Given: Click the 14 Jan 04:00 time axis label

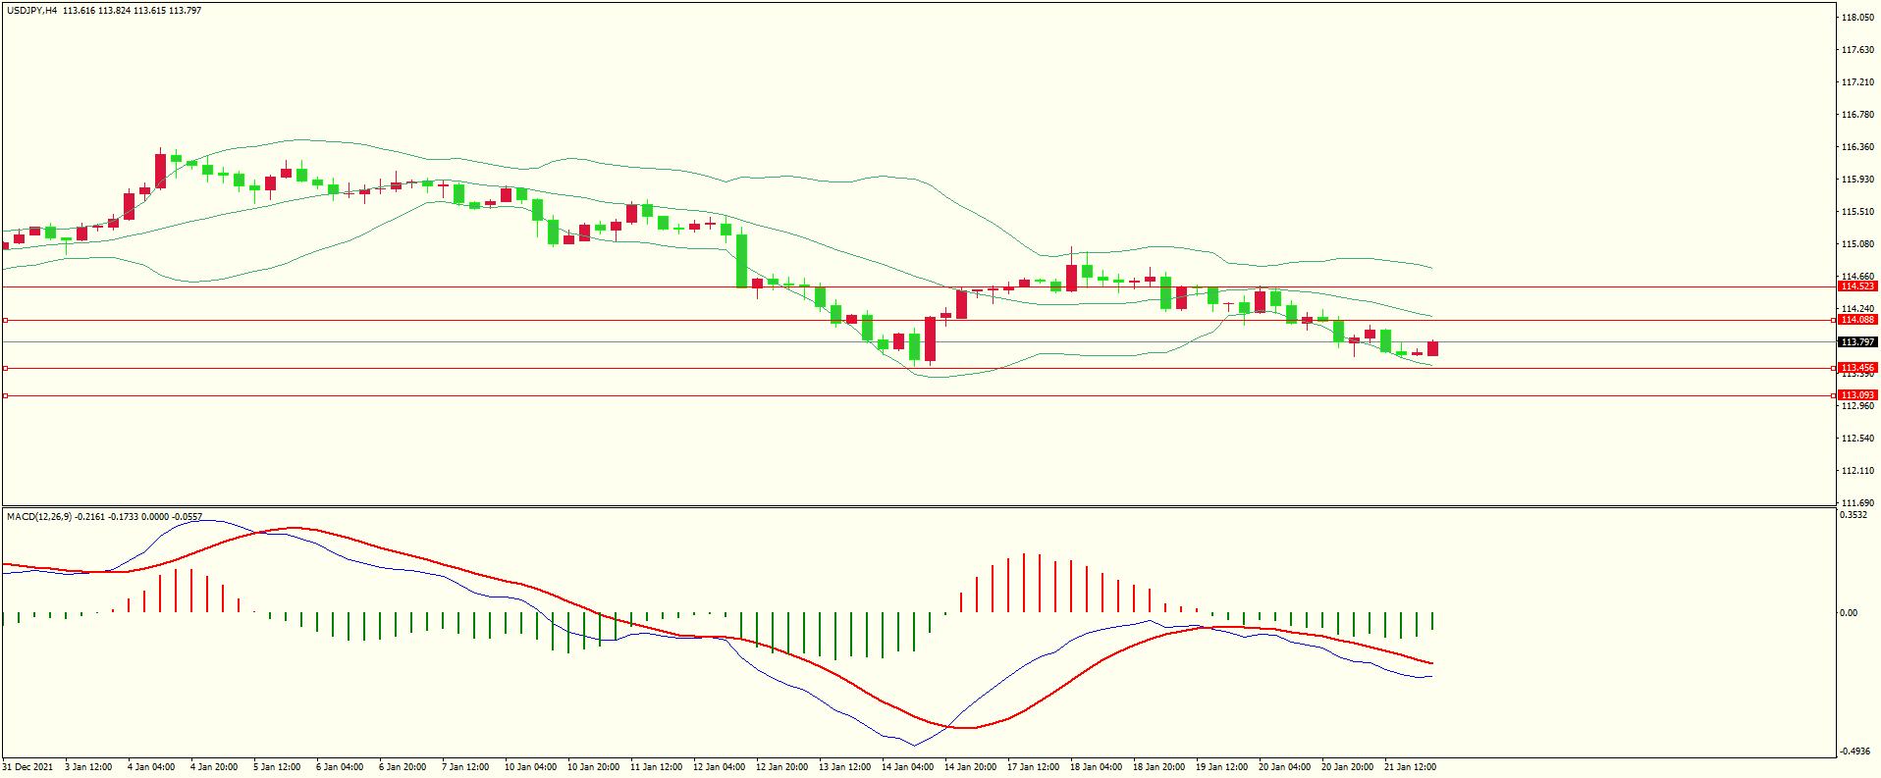Looking at the screenshot, I should click(x=907, y=767).
